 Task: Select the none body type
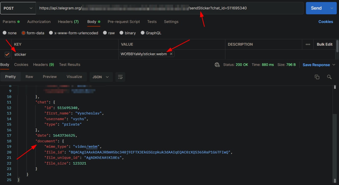[x=5, y=33]
